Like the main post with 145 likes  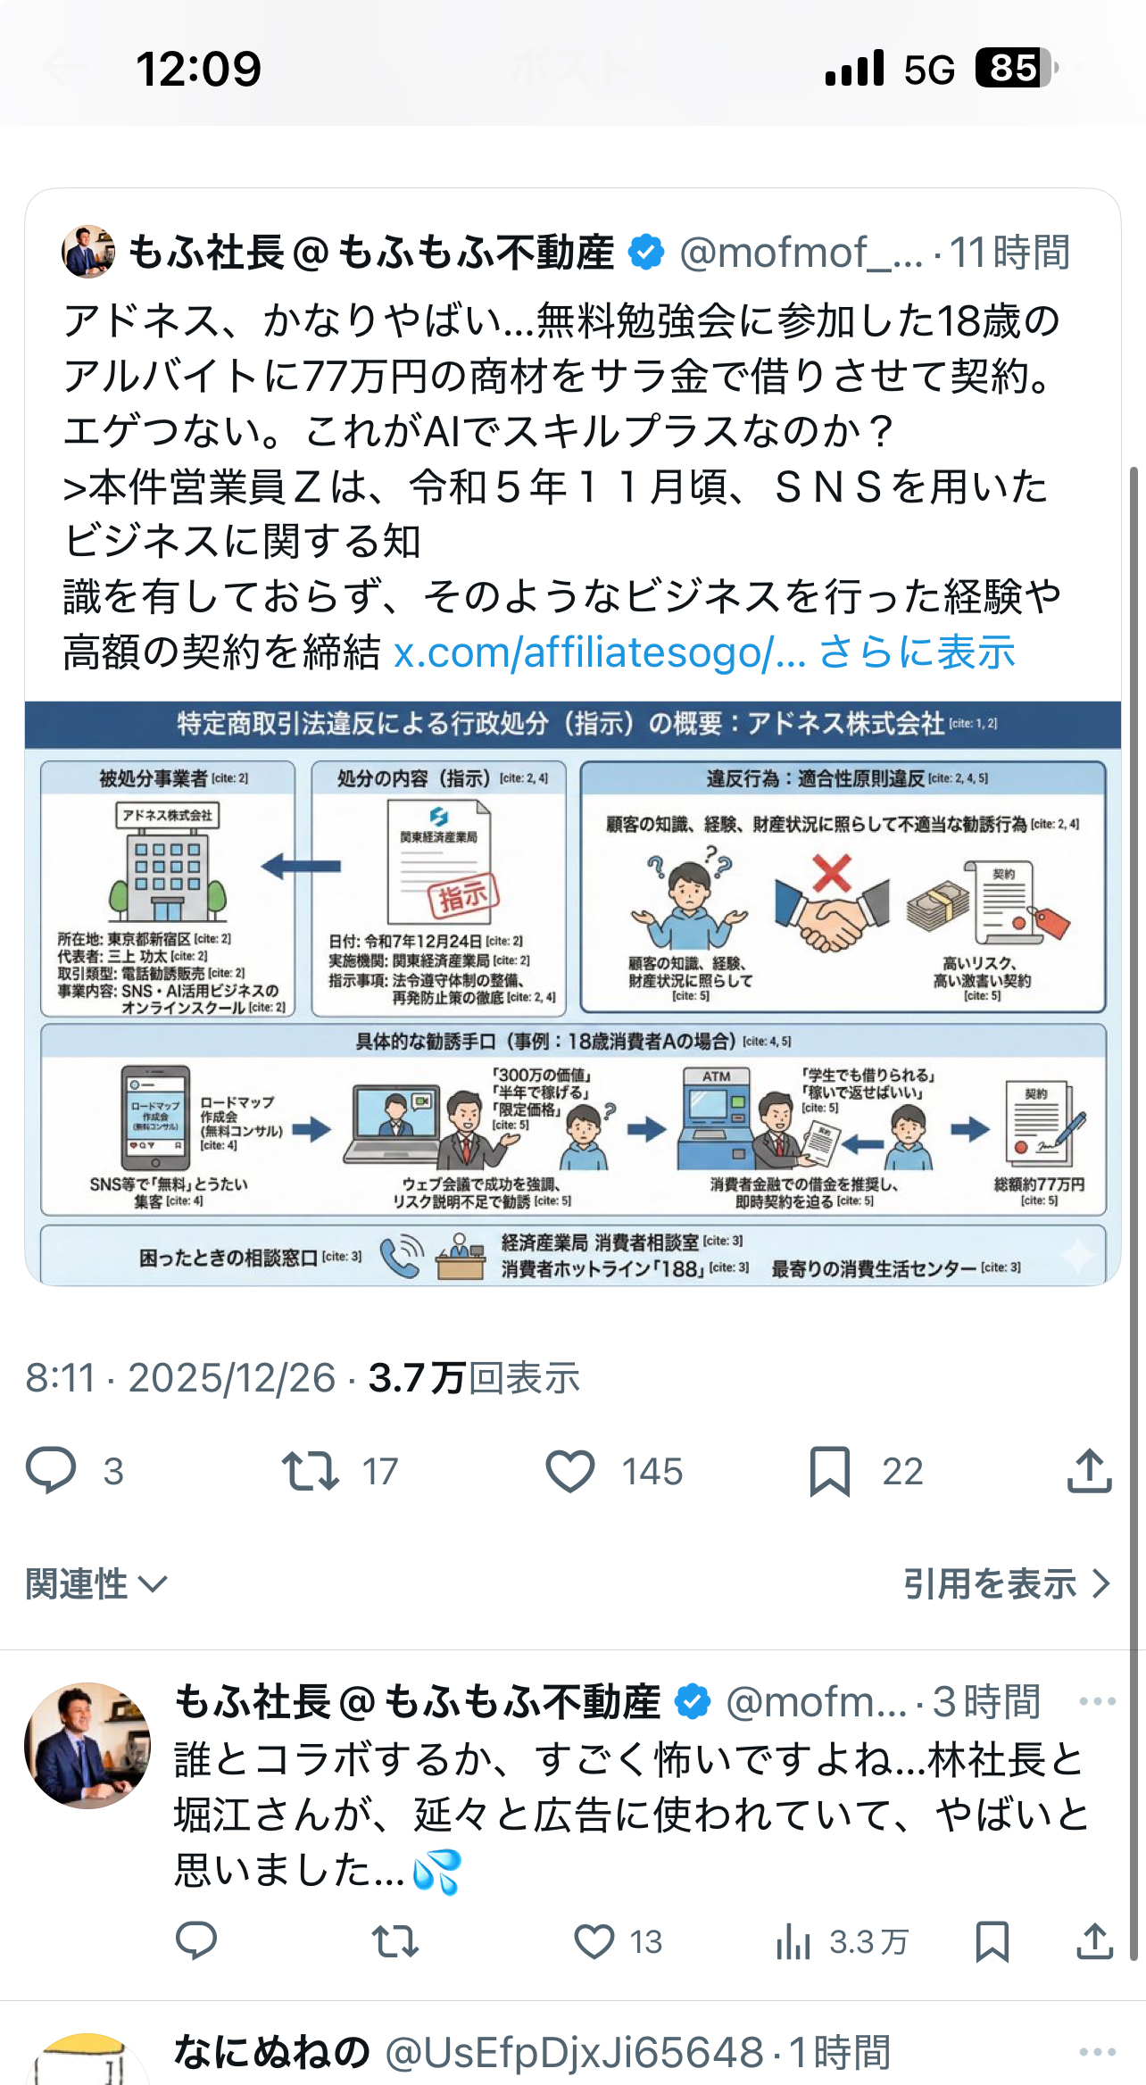(x=570, y=1471)
